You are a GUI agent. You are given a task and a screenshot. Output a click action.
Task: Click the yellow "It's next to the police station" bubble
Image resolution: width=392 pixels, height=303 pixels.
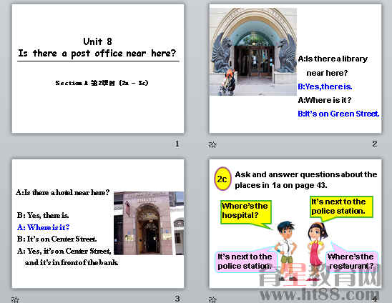tap(341, 207)
